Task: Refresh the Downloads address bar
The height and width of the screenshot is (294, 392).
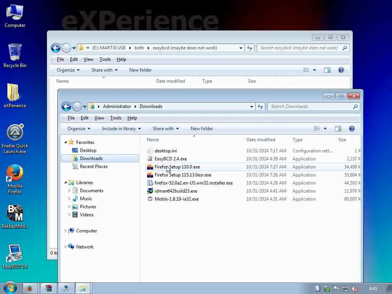Action: (x=260, y=106)
